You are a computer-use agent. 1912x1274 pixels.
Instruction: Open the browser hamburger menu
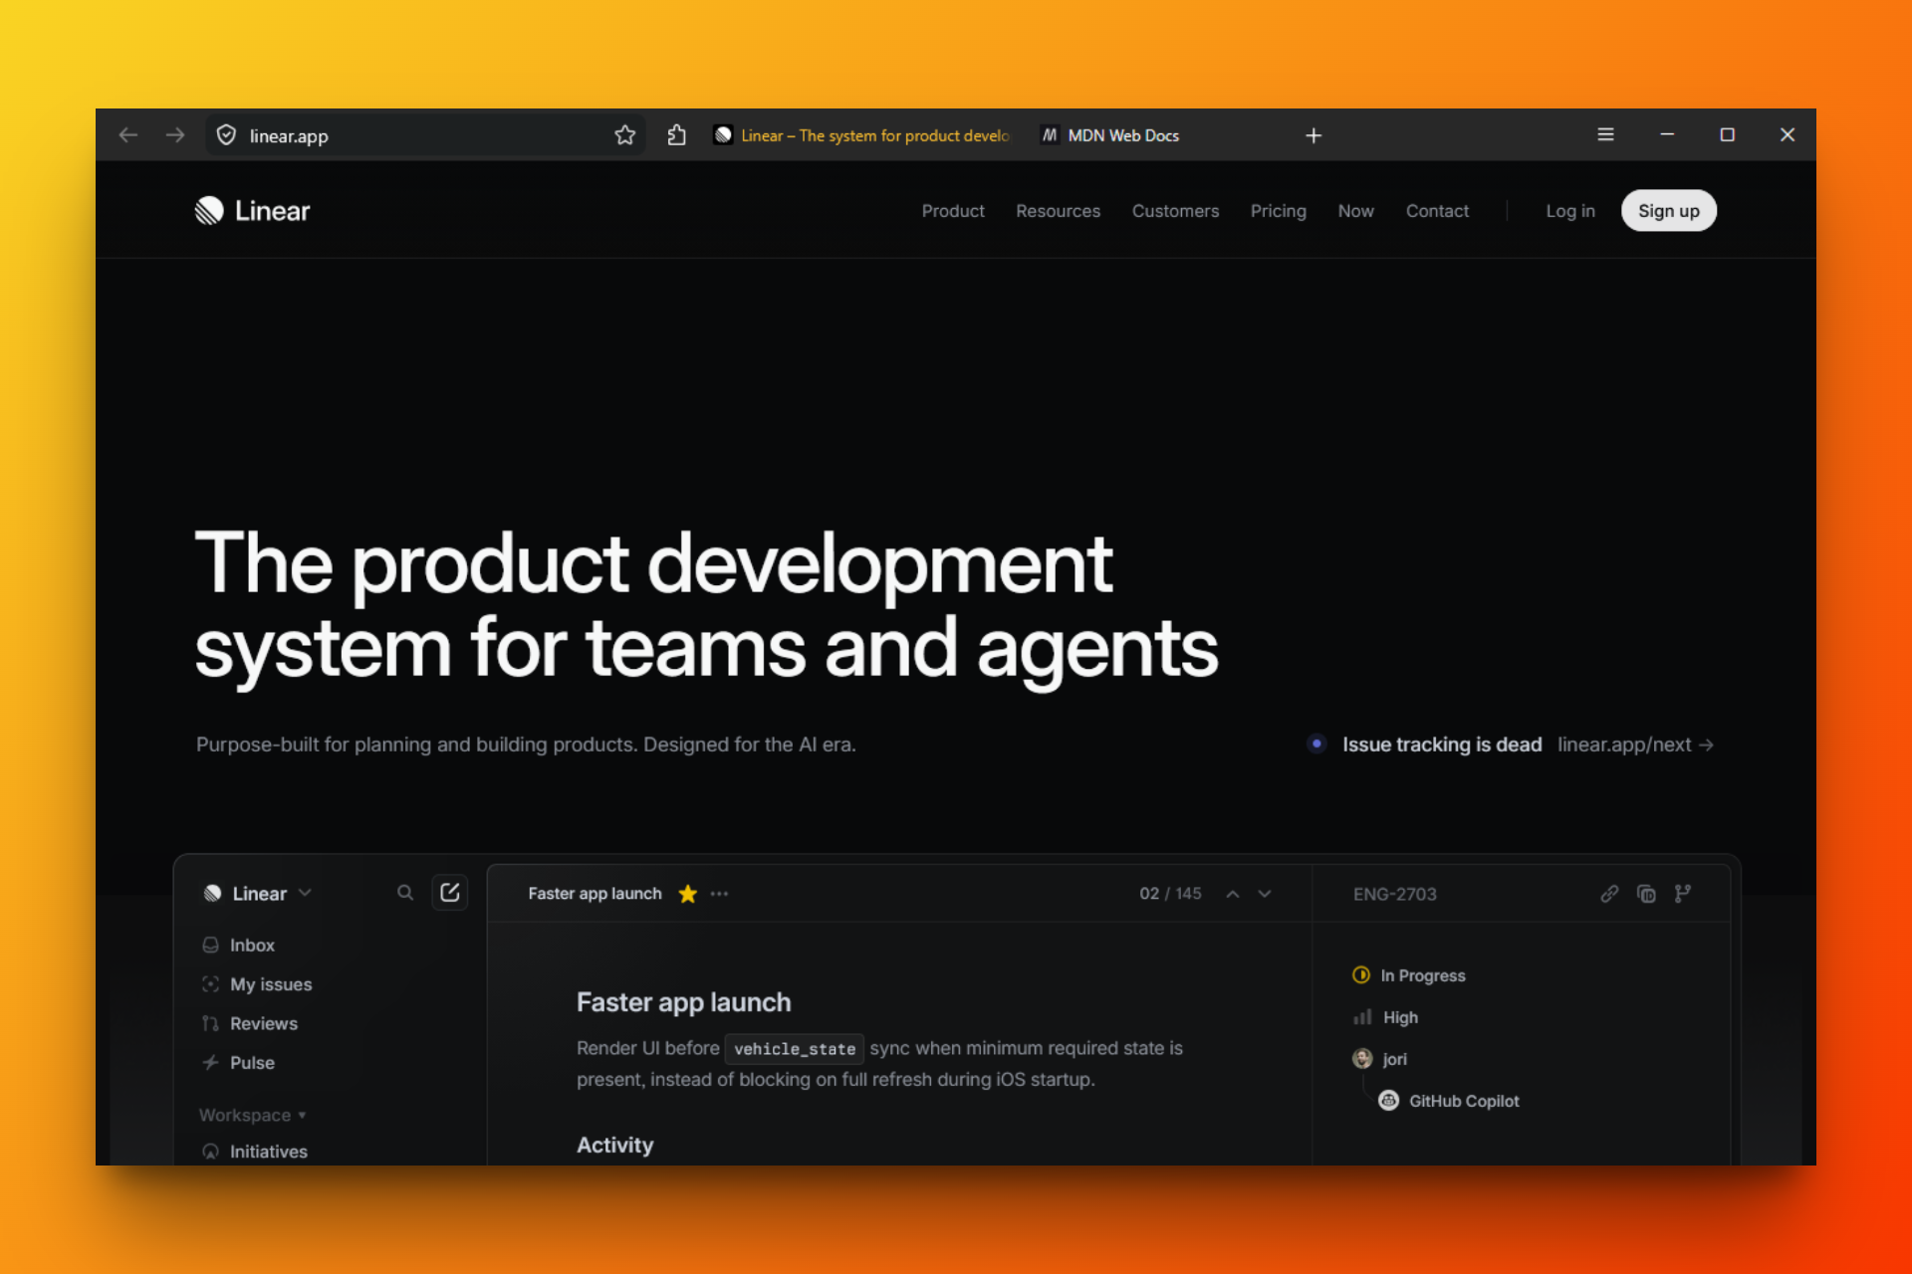(1605, 134)
